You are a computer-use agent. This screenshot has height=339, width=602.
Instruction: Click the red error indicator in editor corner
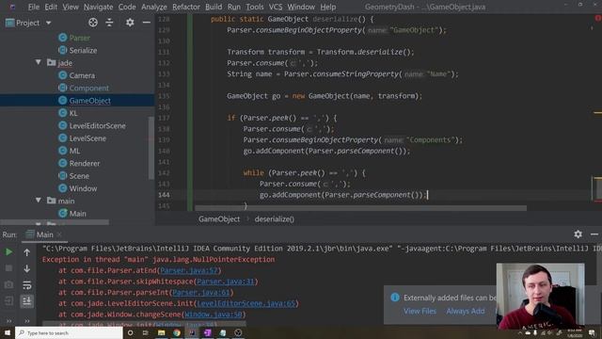click(x=598, y=18)
